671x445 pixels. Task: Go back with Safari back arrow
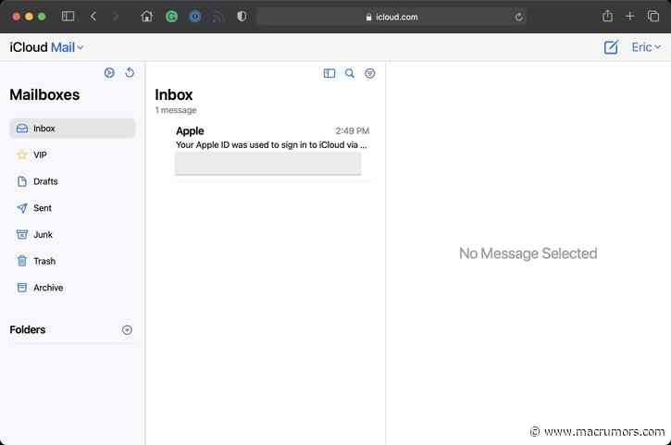93,17
